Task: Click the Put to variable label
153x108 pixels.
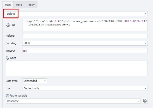Action: click(18, 95)
